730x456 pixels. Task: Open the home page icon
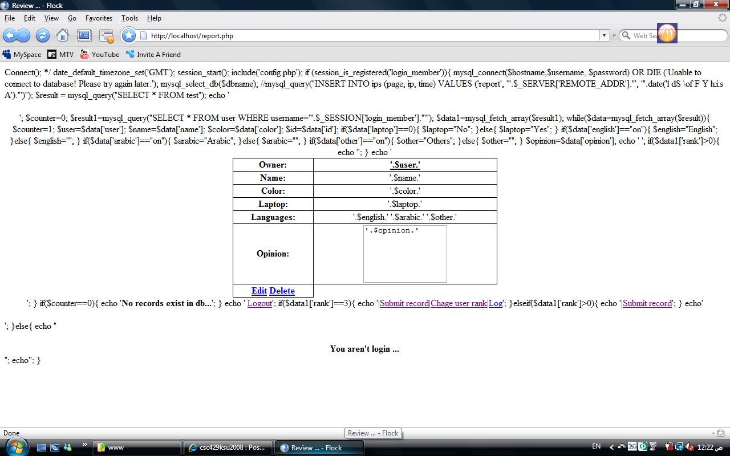(63, 35)
